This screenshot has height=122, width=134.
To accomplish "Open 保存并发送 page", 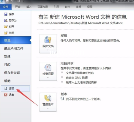I will (12, 73).
